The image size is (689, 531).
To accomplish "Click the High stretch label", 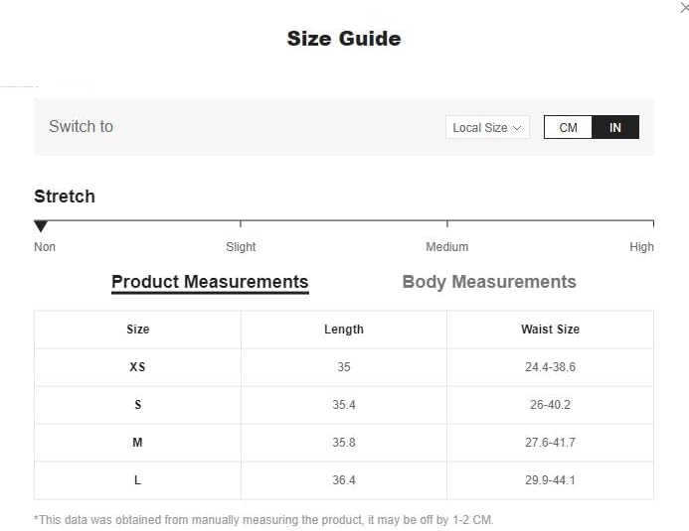I will pos(641,247).
